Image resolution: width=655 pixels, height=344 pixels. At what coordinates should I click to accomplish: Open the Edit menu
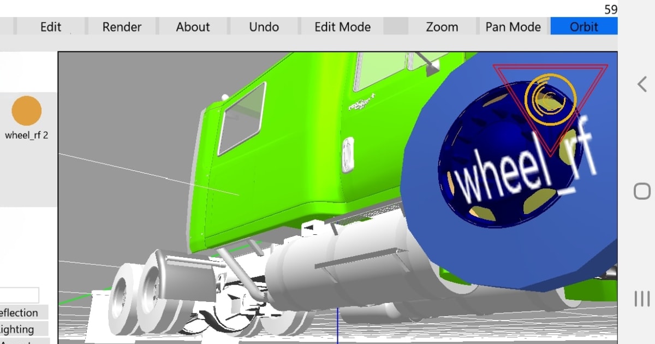click(51, 27)
